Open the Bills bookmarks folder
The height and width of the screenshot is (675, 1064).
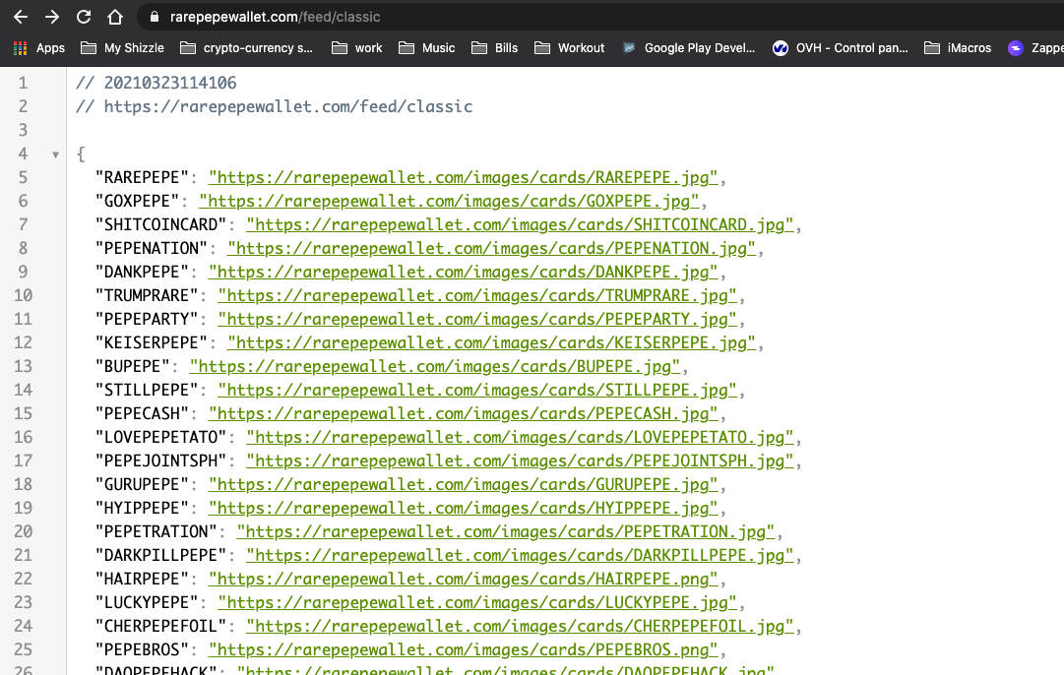(x=495, y=48)
